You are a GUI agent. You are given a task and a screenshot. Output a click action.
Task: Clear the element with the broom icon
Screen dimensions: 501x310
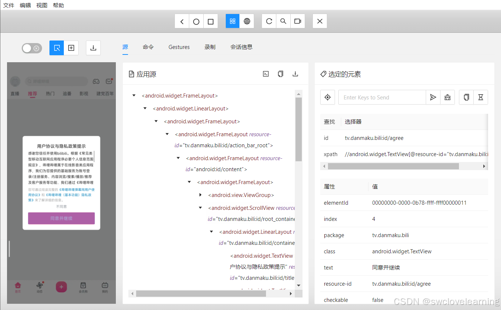[448, 97]
